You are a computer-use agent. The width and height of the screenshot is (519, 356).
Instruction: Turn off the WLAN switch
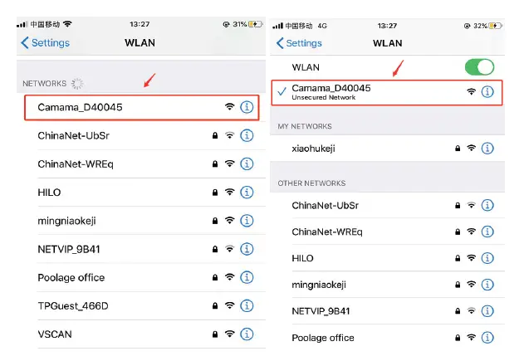[x=480, y=67]
